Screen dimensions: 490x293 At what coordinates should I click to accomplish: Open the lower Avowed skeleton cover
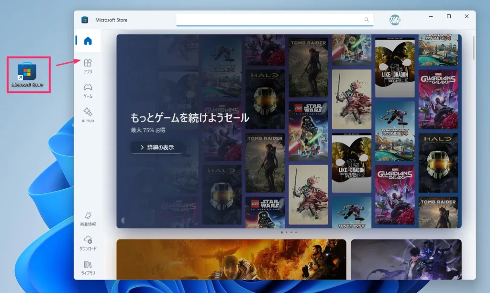[x=308, y=195]
